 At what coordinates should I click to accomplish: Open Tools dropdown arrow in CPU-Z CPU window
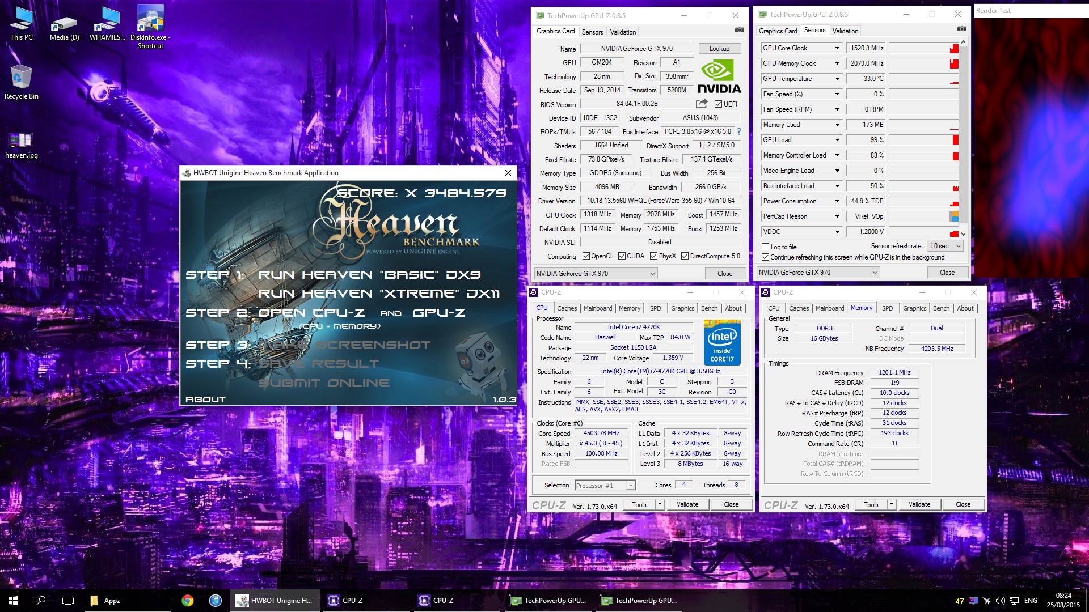pos(660,504)
